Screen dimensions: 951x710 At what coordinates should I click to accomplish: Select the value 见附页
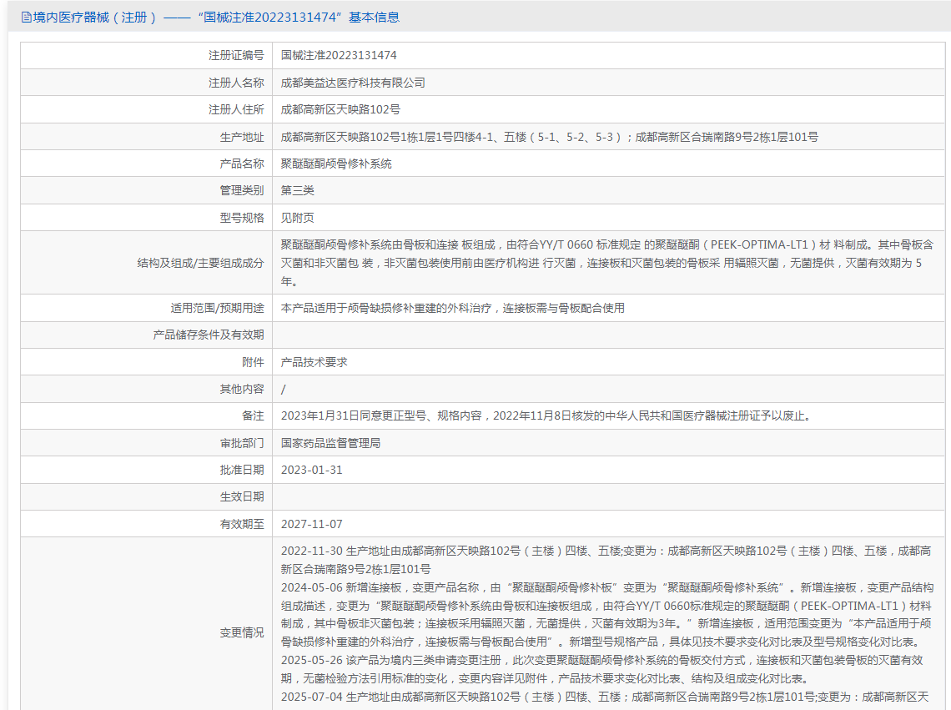(297, 218)
